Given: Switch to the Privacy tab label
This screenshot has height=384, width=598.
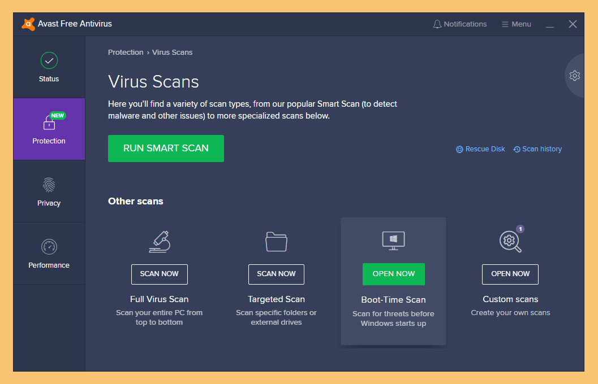Looking at the screenshot, I should click(49, 203).
